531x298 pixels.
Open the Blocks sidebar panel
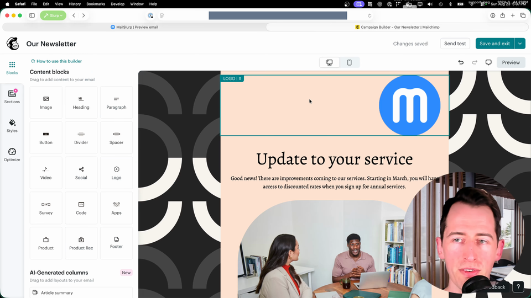(x=12, y=68)
